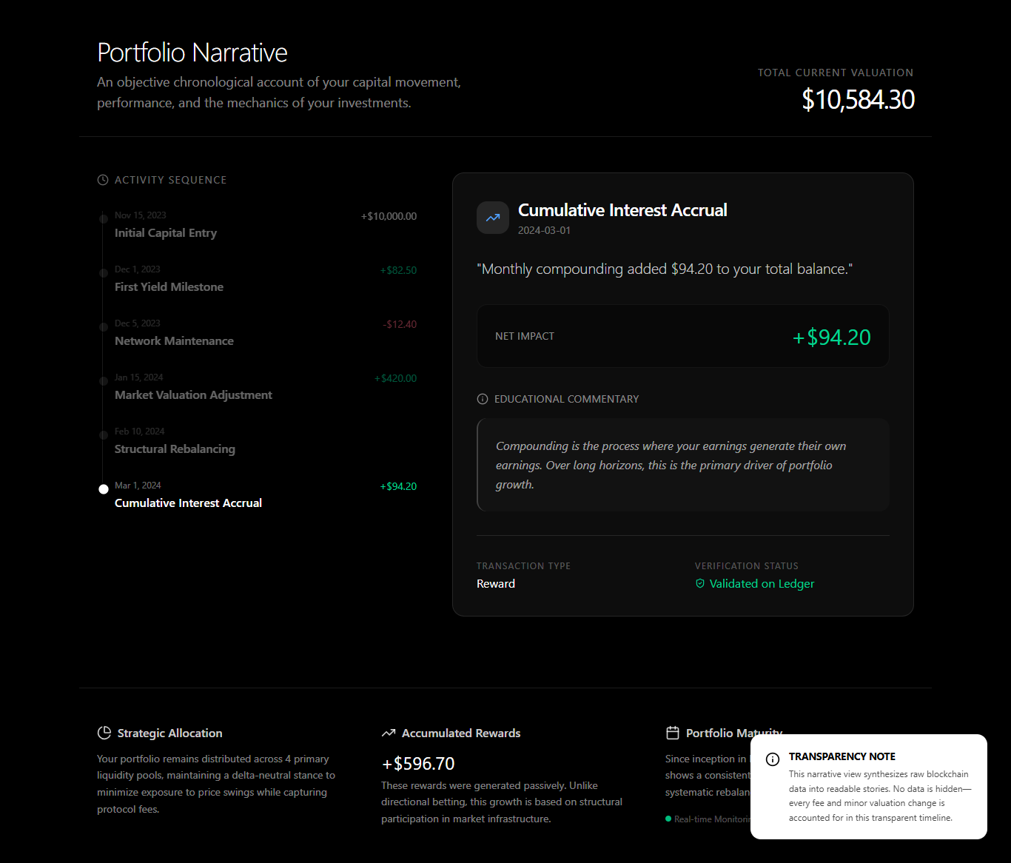Click the pie chart icon for Strategic Allocation

104,733
